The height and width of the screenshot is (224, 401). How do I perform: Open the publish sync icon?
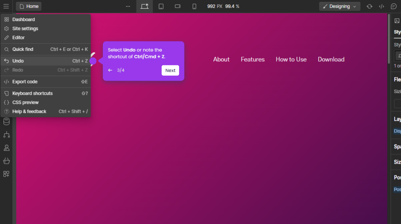pyautogui.click(x=369, y=6)
